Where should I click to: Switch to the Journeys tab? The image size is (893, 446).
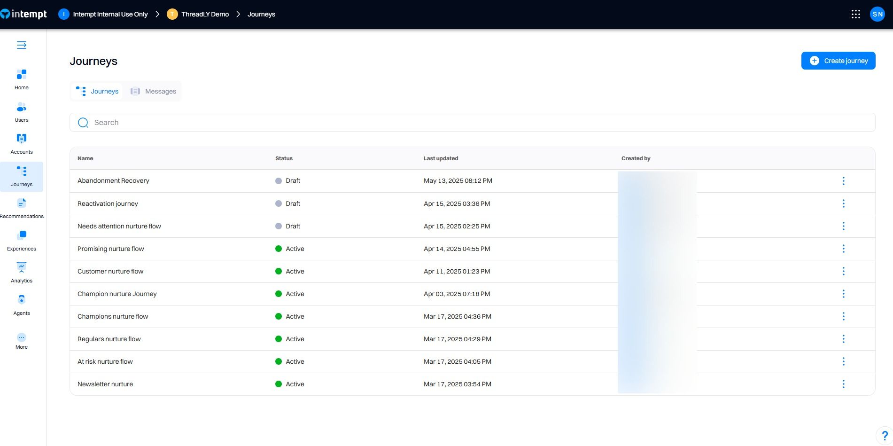[x=97, y=91]
